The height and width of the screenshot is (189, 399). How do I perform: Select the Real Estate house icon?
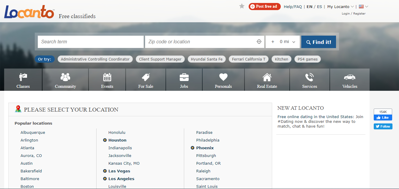(267, 77)
